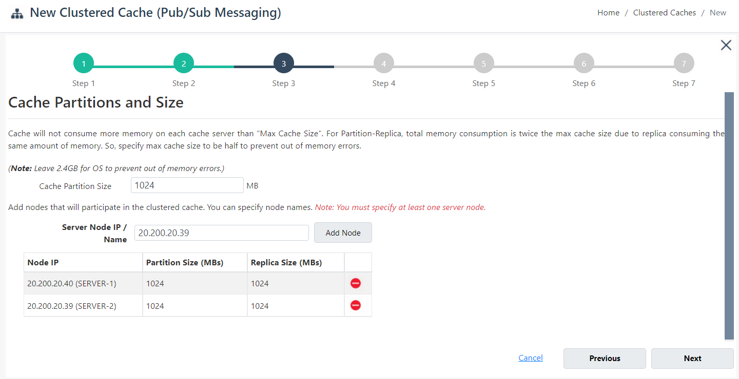Viewport: 739px width, 379px height.
Task: Focus the Server Node IP / Name field
Action: 222,233
